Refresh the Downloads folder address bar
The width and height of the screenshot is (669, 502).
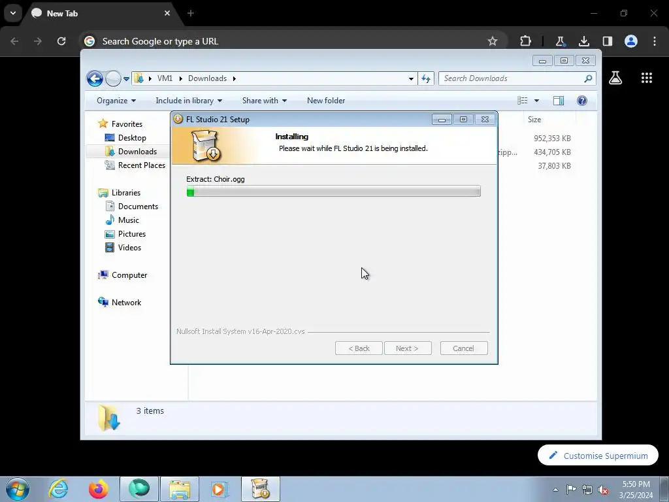(426, 78)
